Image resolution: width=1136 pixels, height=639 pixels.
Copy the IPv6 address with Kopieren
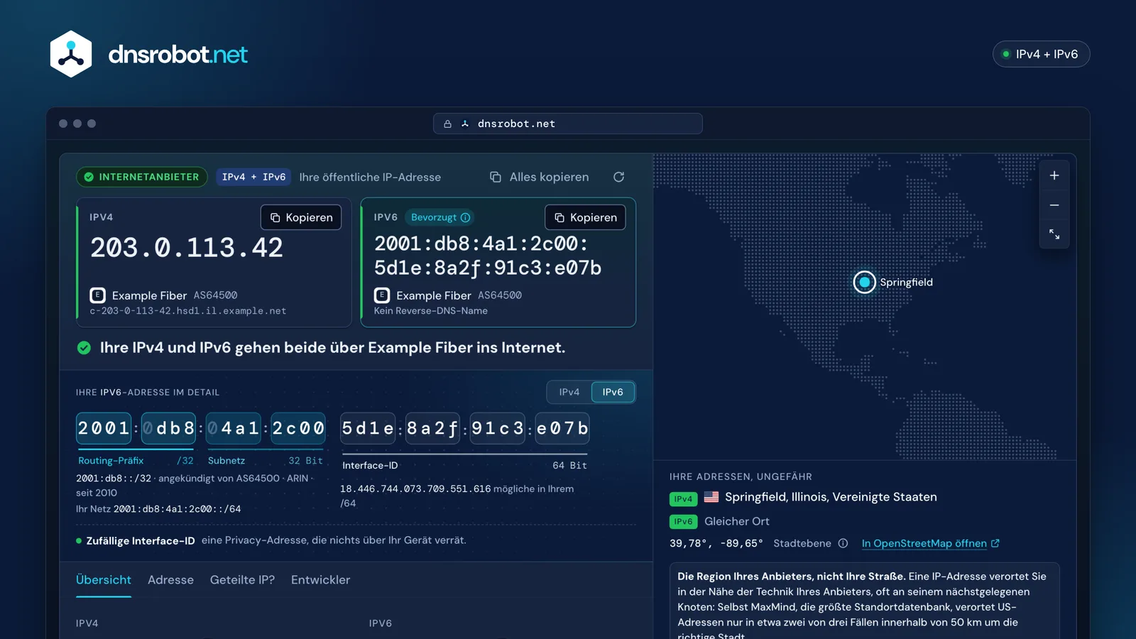pyautogui.click(x=585, y=217)
